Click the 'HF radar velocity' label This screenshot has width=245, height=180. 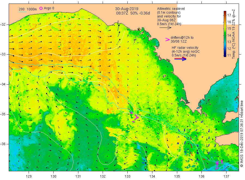185,48
